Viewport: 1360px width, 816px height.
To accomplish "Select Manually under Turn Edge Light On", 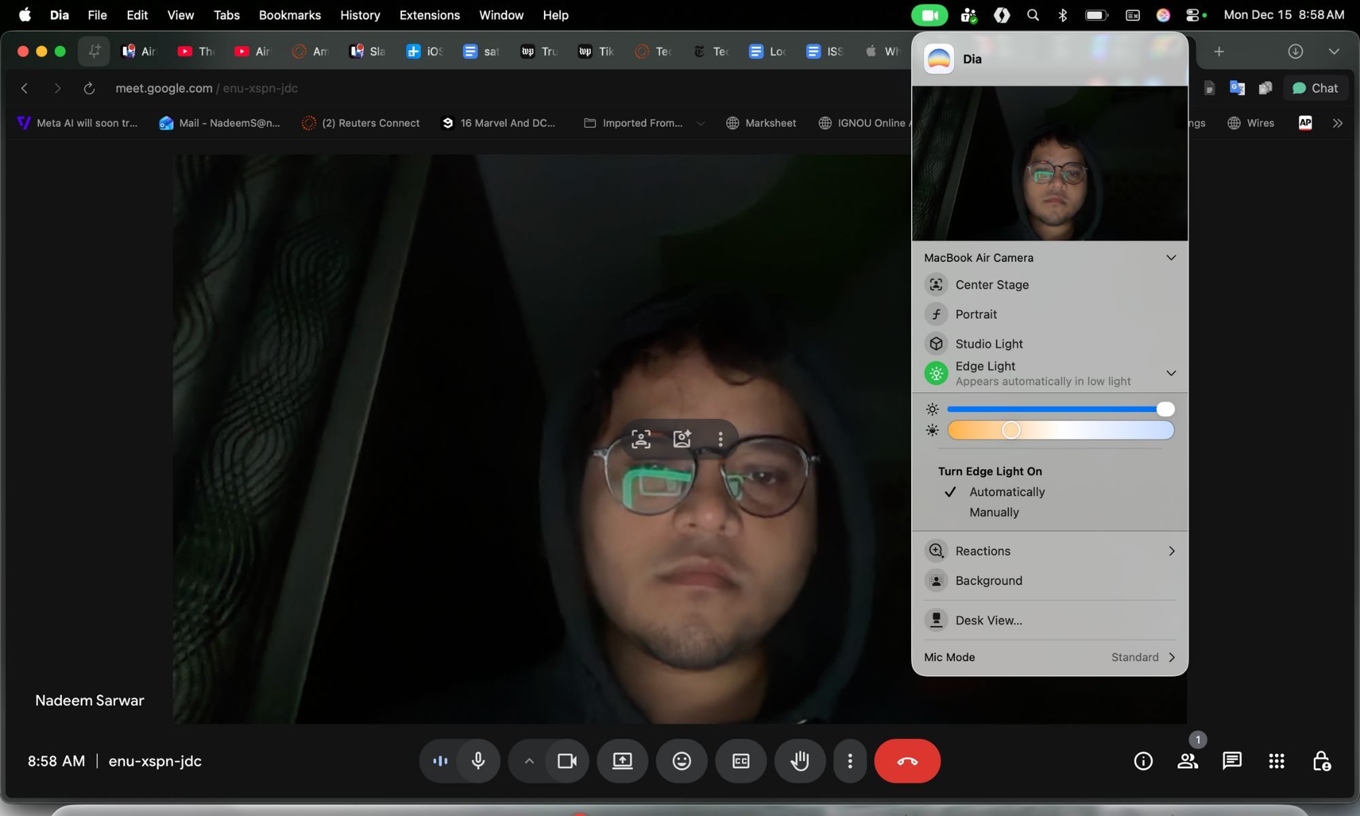I will 993,512.
